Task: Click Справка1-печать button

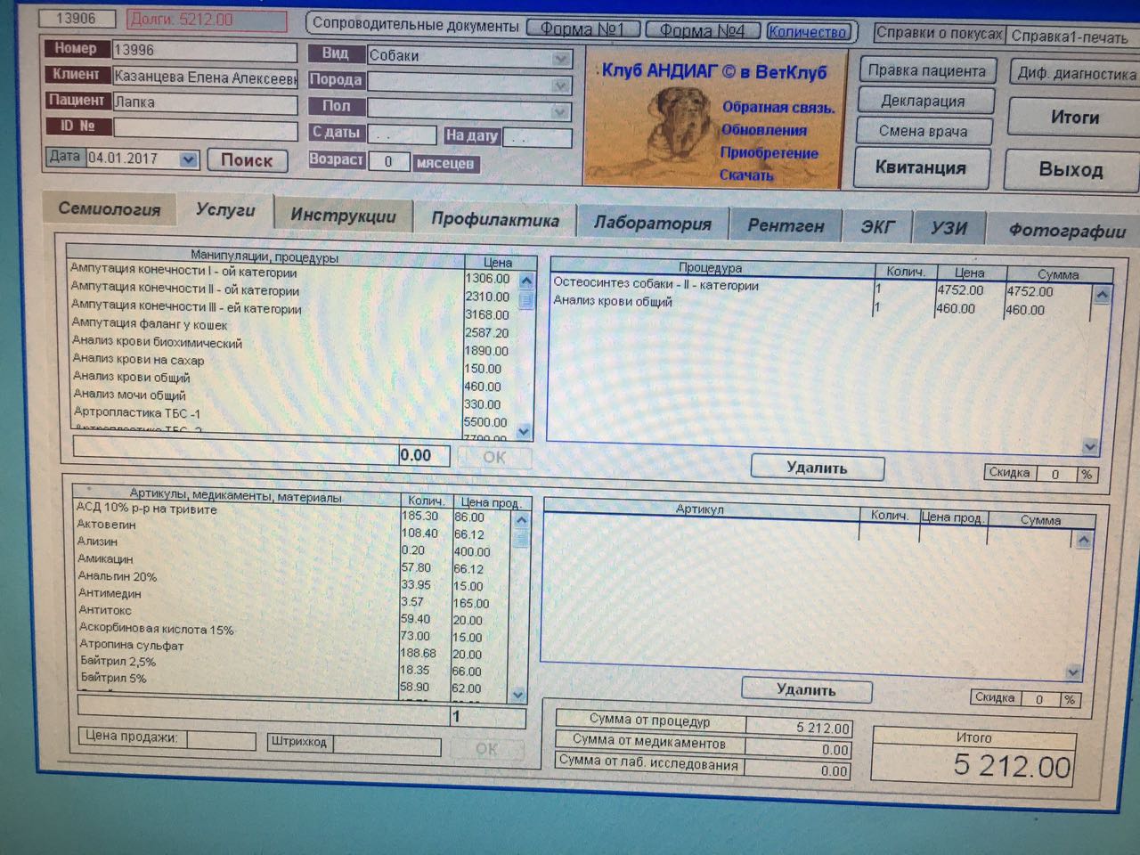Action: [x=1069, y=37]
